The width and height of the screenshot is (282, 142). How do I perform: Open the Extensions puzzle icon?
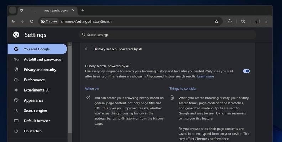[x=230, y=21]
